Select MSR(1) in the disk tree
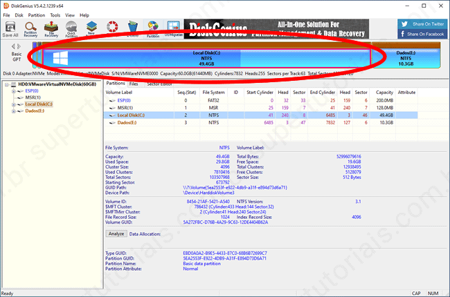 click(33, 97)
